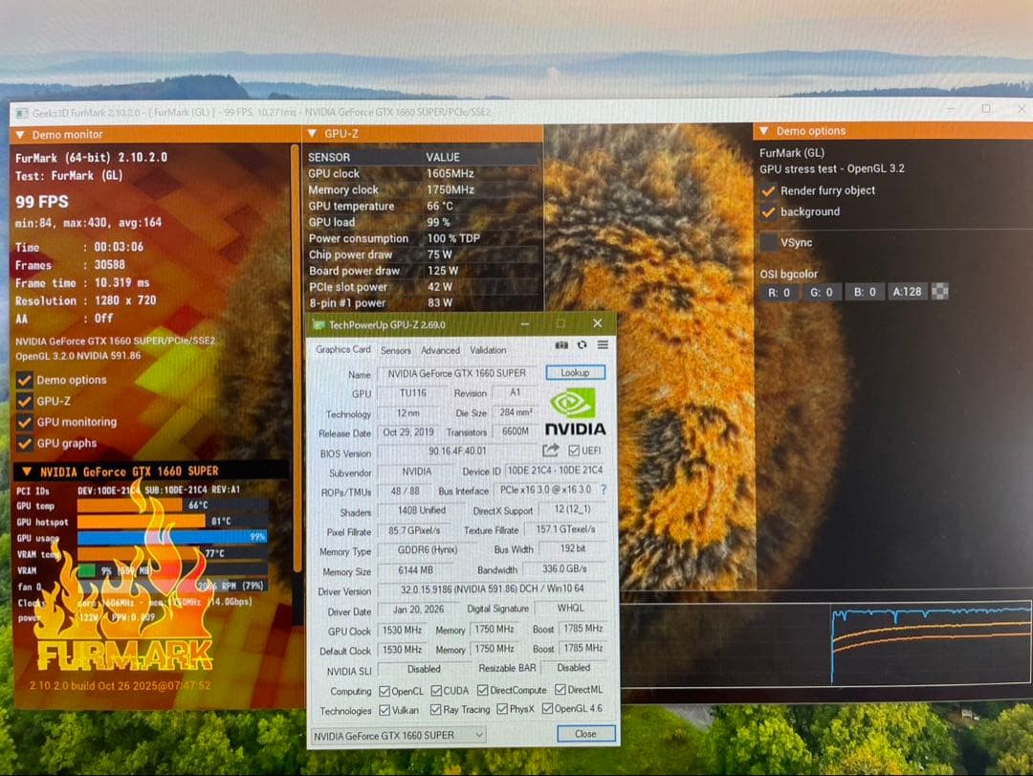Click the GPU clock 1605MHz row
Screen dimensions: 1033x776
click(x=424, y=173)
